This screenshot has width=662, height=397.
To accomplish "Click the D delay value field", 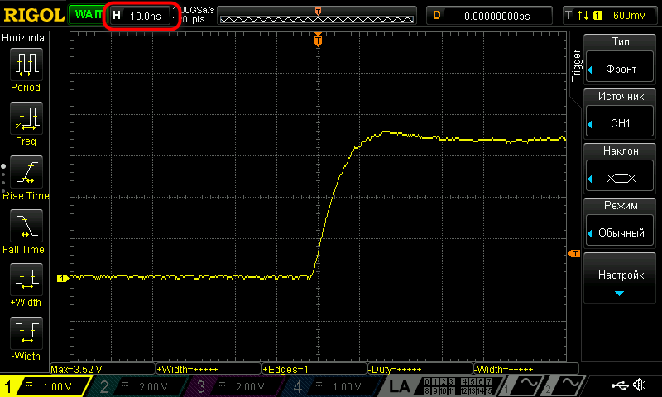I will pos(488,16).
